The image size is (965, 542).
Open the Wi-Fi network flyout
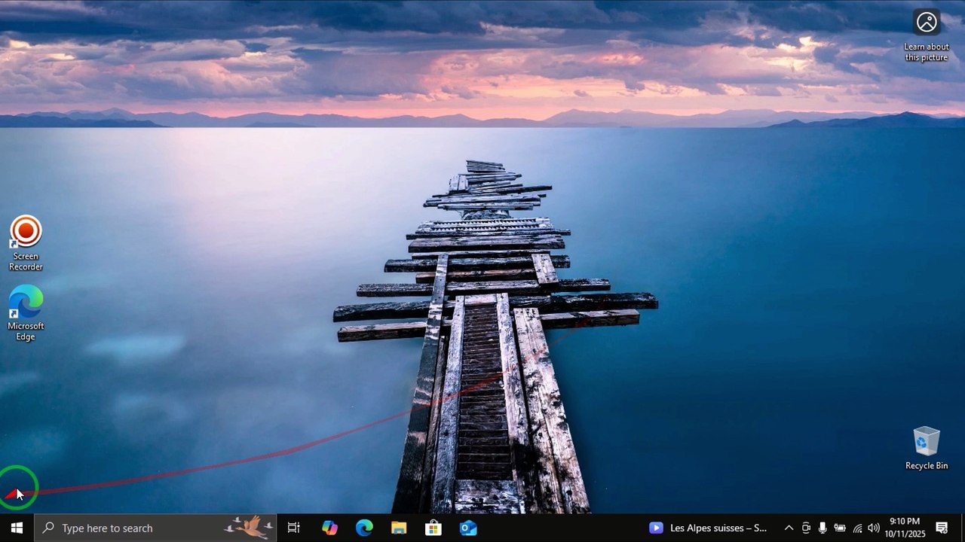857,528
